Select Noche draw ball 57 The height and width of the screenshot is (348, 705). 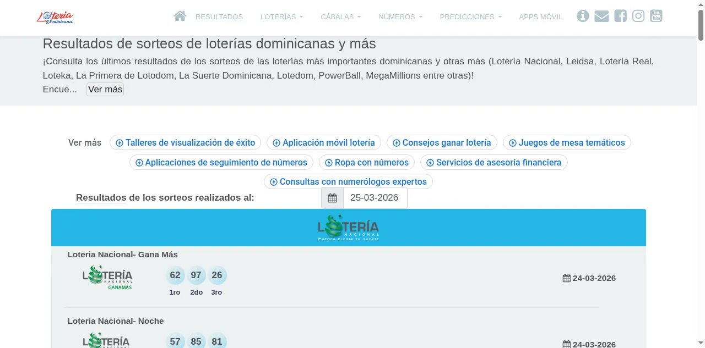pos(175,341)
